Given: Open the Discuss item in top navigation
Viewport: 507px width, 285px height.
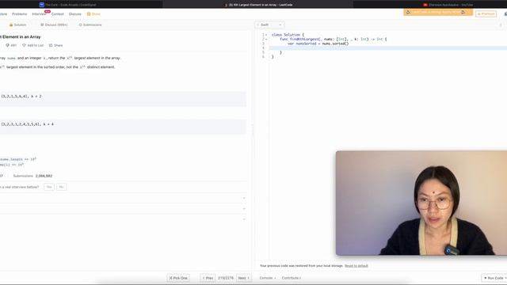Looking at the screenshot, I should [x=75, y=14].
